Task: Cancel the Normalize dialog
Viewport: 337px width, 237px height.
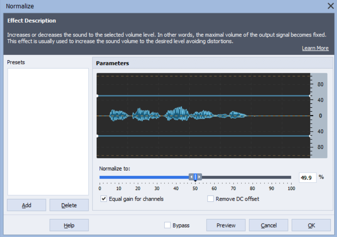Action: click(x=268, y=225)
